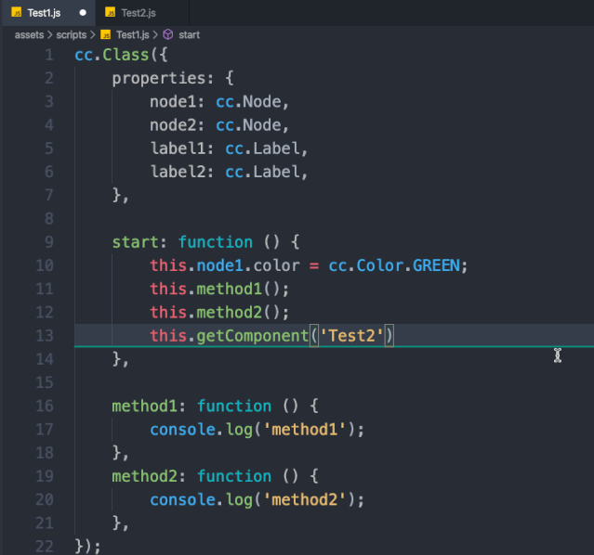Click 'label1: cc.Label,' on line 5
Image resolution: width=594 pixels, height=555 pixels.
(229, 148)
